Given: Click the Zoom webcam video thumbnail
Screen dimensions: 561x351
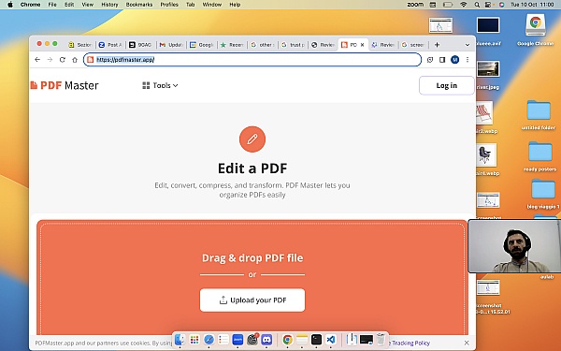Looking at the screenshot, I should (514, 246).
